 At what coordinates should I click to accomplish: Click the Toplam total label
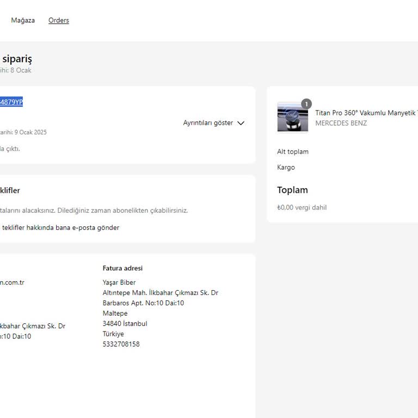(x=292, y=190)
